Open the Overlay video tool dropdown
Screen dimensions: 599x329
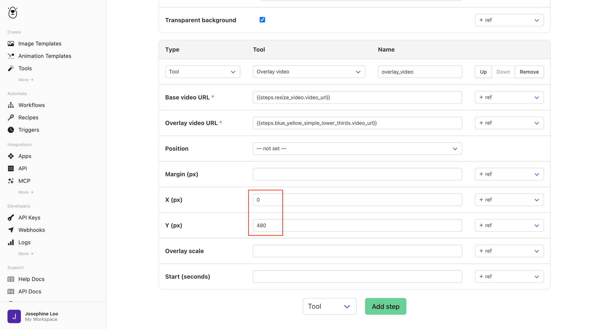309,72
